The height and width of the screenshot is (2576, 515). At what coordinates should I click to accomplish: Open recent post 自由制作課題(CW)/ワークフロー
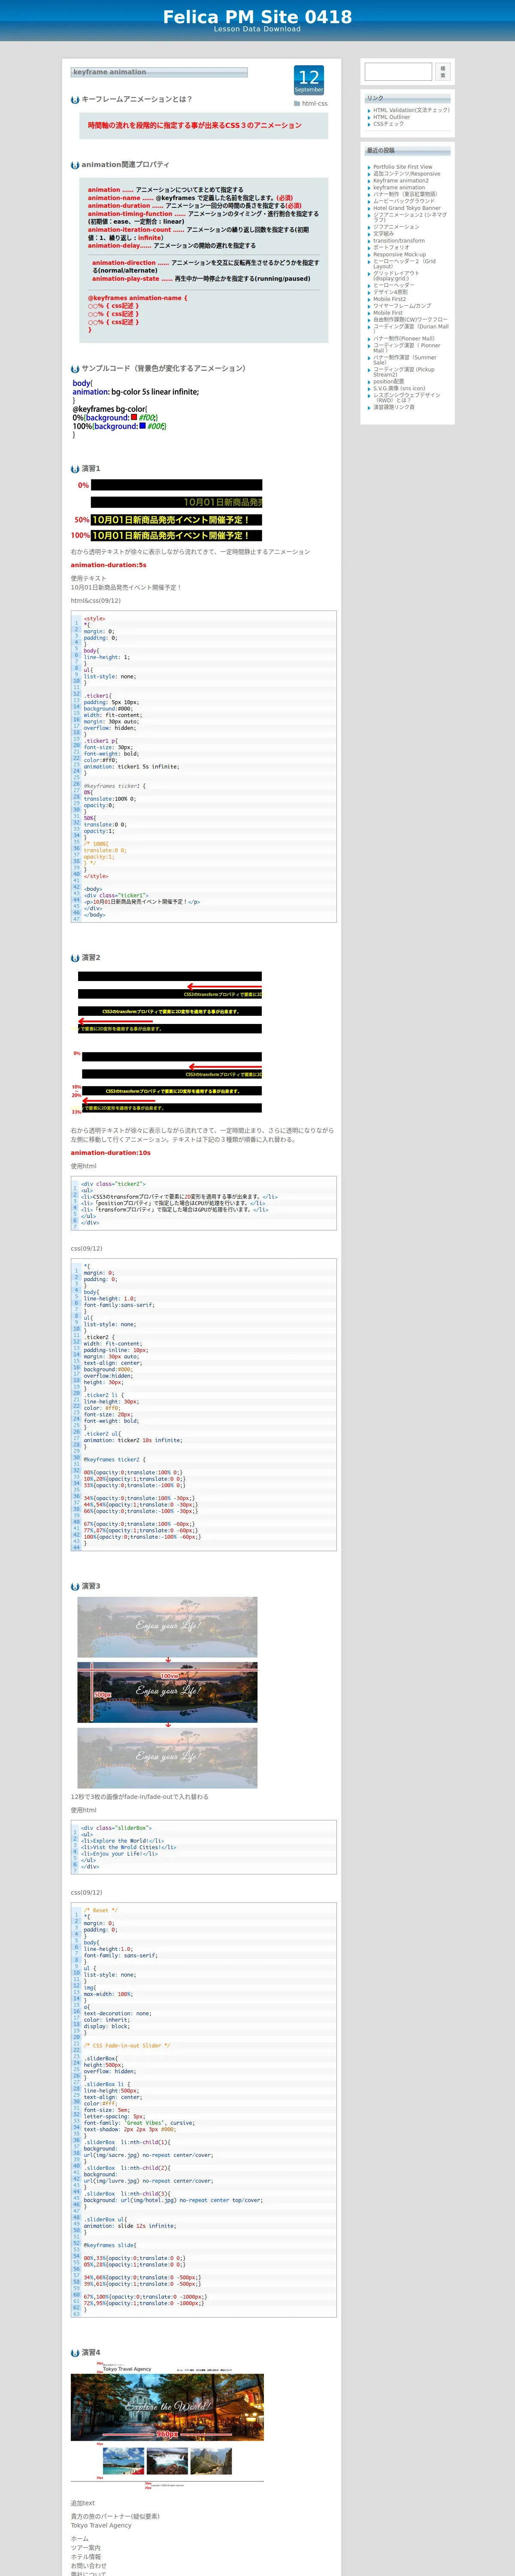[x=410, y=320]
